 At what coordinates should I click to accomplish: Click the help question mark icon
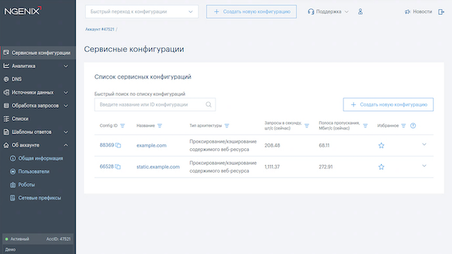pos(413,125)
